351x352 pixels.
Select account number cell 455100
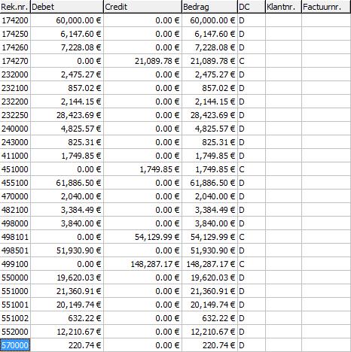pos(15,183)
